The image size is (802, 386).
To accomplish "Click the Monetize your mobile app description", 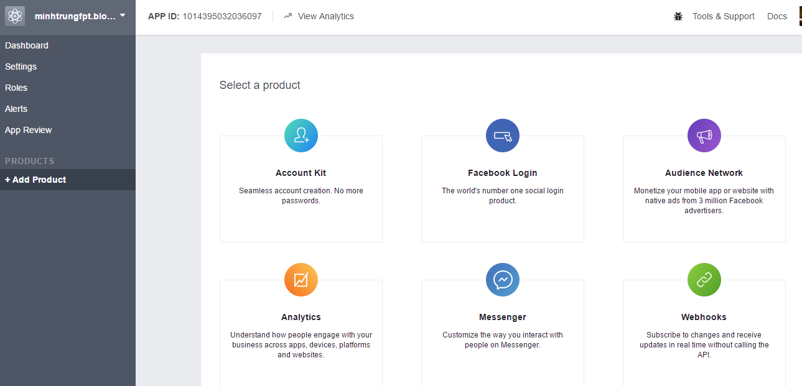I will point(704,201).
